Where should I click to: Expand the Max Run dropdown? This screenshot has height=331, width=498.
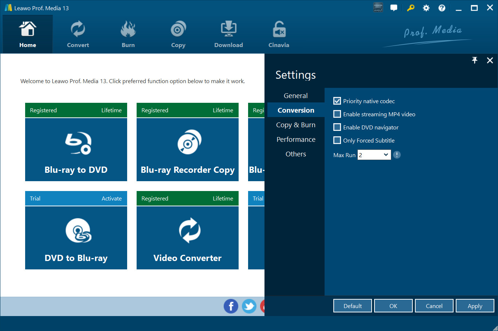pos(374,155)
